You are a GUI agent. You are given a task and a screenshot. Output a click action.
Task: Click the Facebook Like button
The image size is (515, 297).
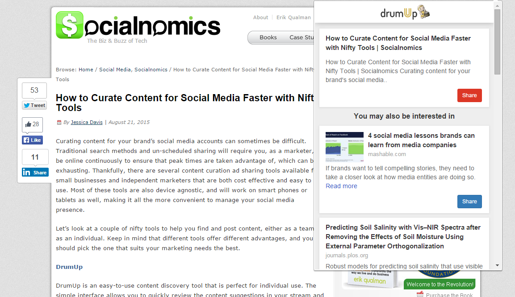[x=33, y=140]
